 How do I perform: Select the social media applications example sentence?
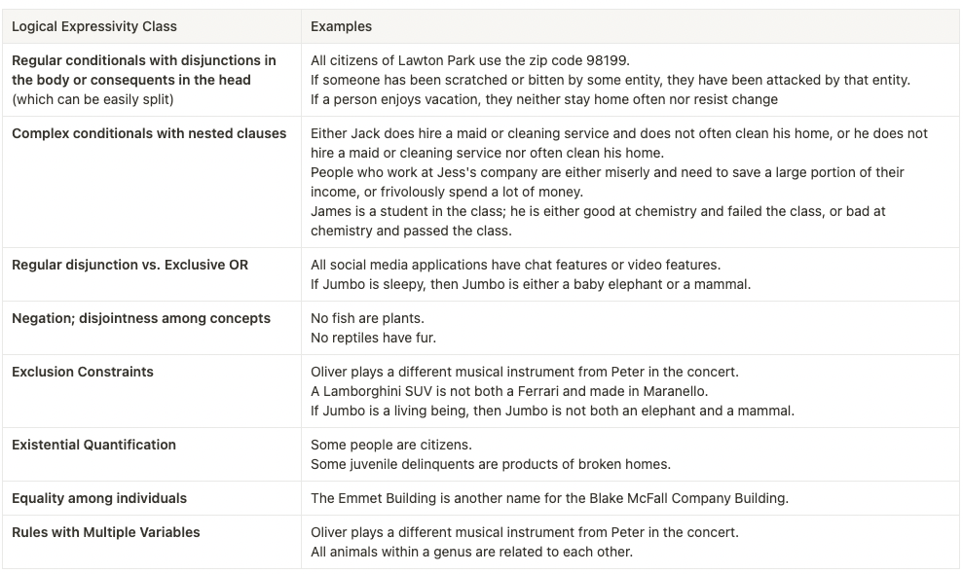(x=516, y=265)
